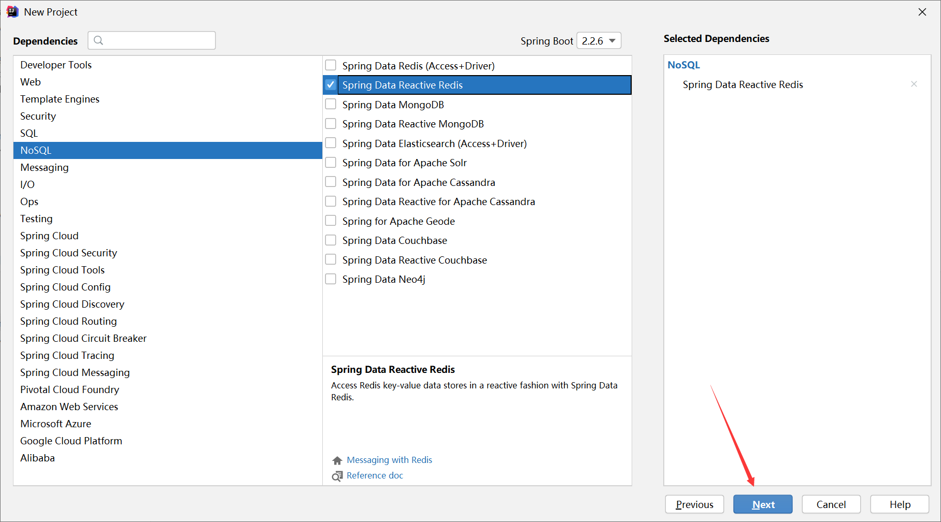Open the Reference doc link

tap(375, 475)
